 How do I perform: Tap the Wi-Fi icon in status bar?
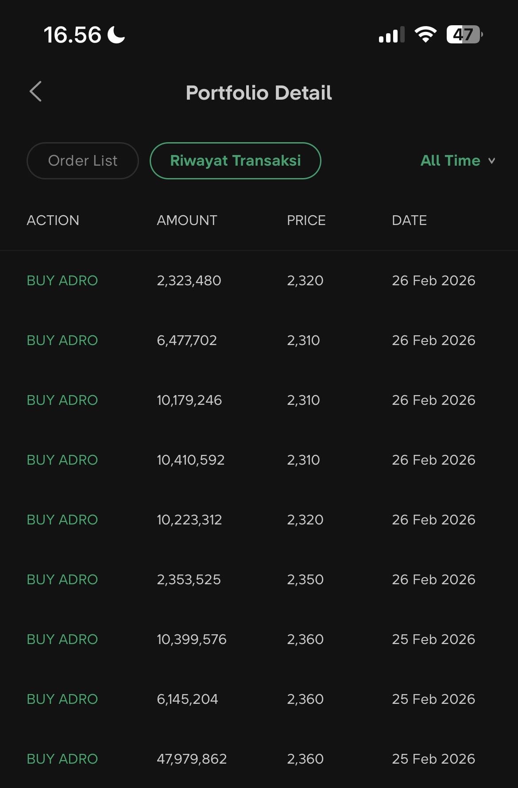[425, 35]
